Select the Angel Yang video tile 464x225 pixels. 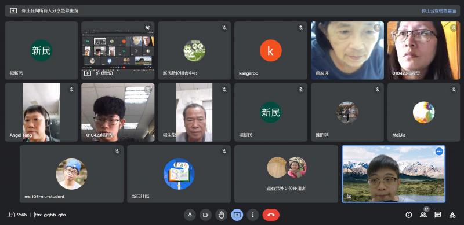pyautogui.click(x=41, y=112)
